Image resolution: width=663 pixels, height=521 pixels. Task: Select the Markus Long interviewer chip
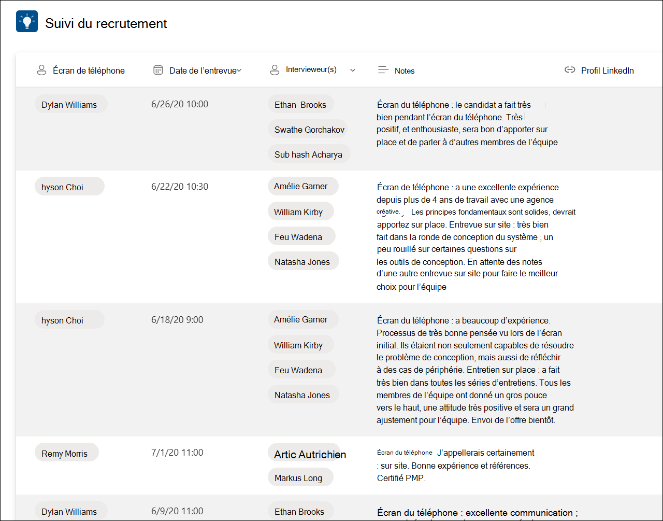click(300, 477)
